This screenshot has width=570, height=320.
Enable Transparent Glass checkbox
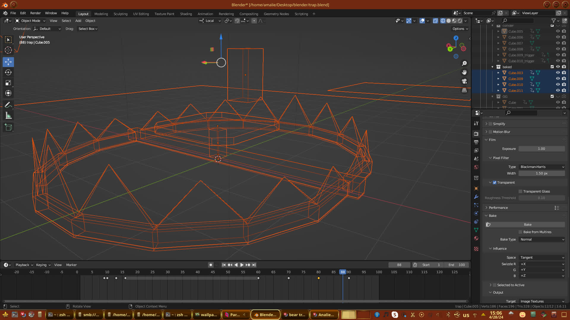tap(520, 191)
